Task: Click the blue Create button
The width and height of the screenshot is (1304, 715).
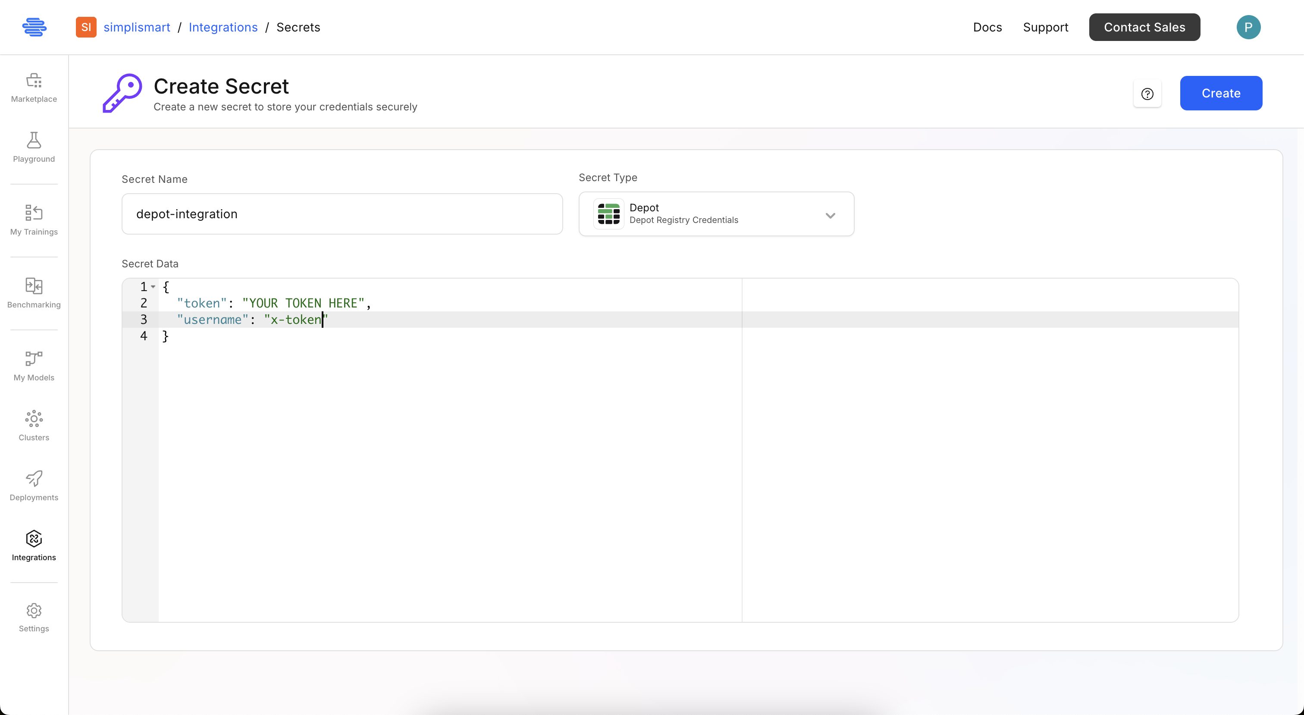Action: click(x=1220, y=93)
